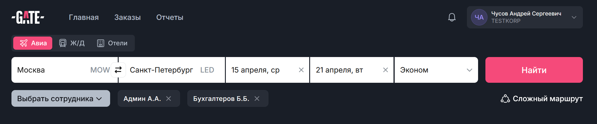Switch to the Авиа search mode
The image size is (597, 124).
pyautogui.click(x=33, y=43)
